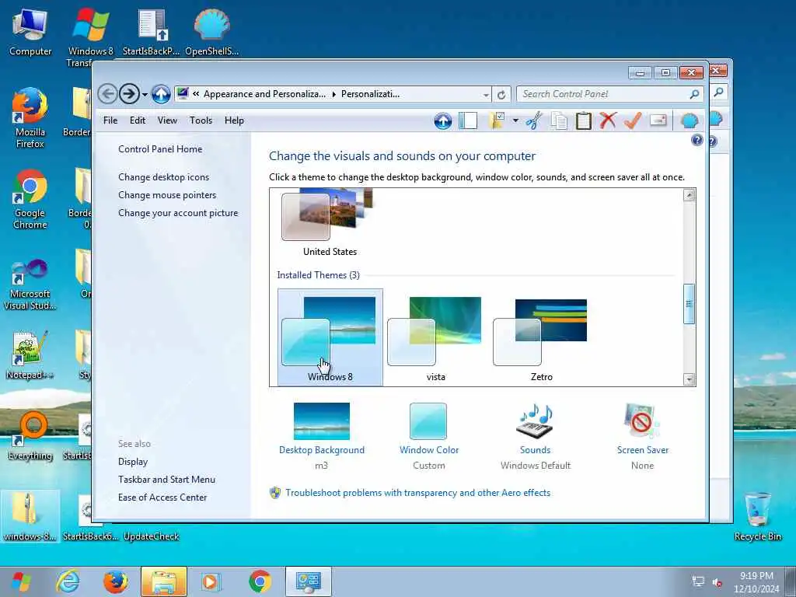Click the Refresh button beside address bar
Viewport: 796px width, 597px height.
501,94
